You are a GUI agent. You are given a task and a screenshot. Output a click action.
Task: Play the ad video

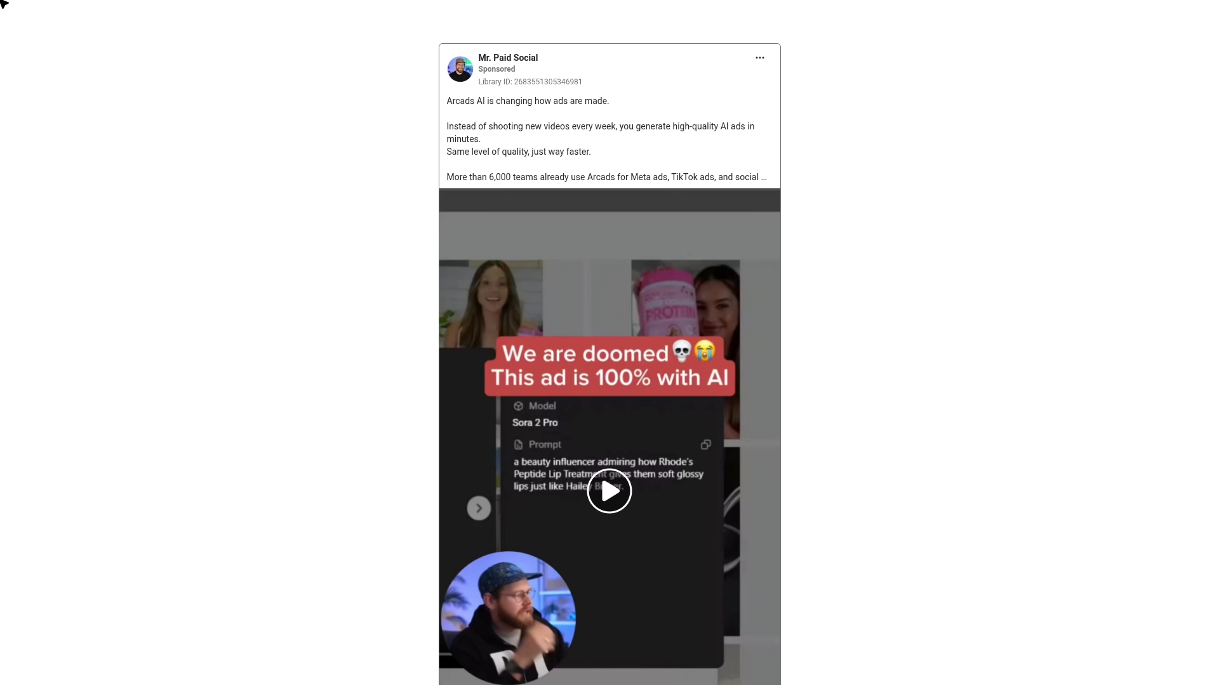(609, 491)
